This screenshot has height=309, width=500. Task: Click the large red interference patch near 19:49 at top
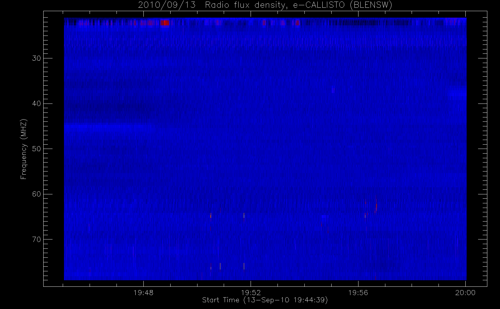(x=165, y=23)
